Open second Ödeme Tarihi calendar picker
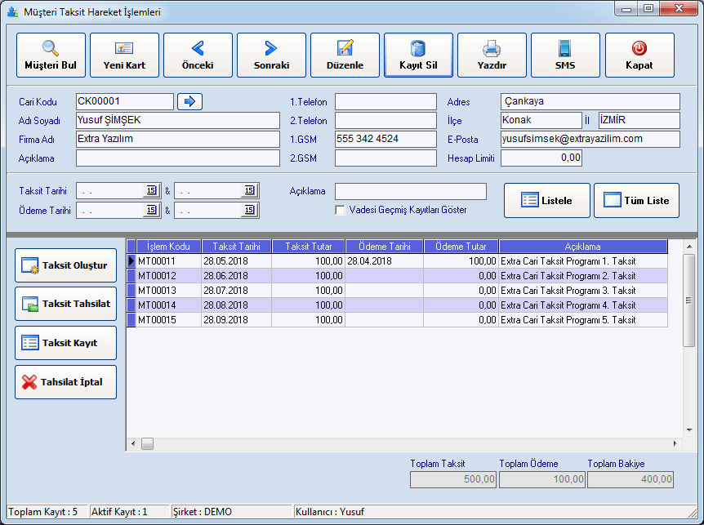Viewport: 704px width, 525px height. tap(250, 210)
